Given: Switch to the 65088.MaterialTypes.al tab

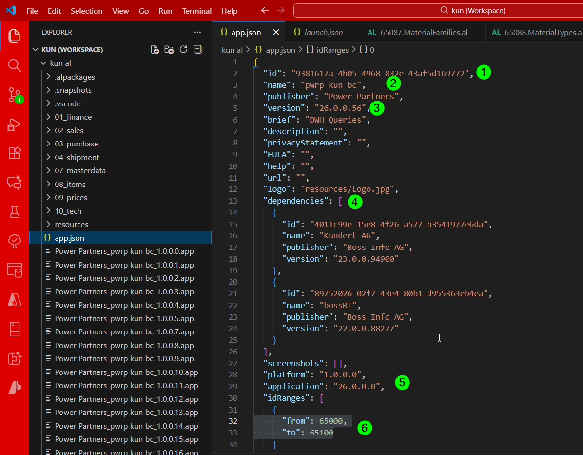Looking at the screenshot, I should coord(534,32).
